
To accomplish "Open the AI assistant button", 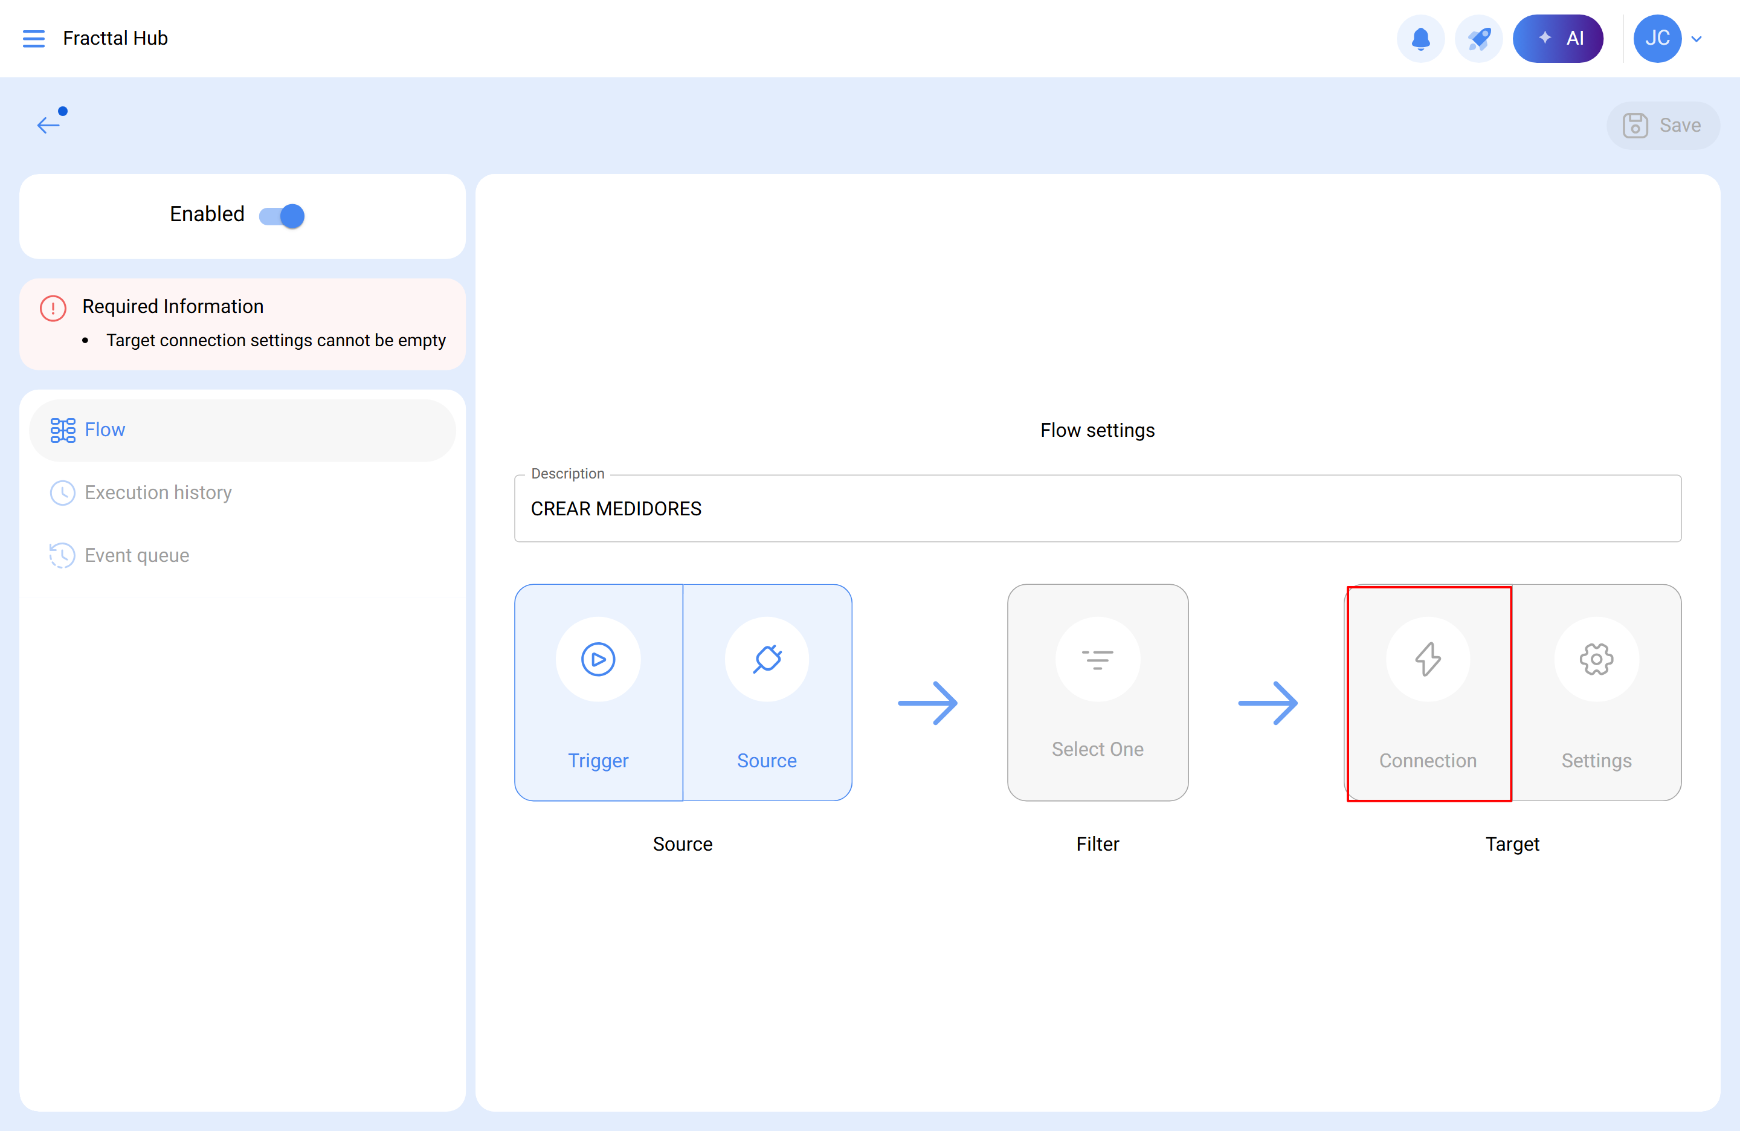I will (1558, 38).
